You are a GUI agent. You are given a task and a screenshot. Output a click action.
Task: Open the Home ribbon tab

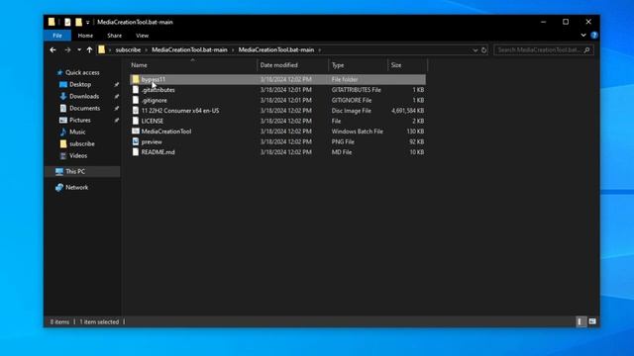[x=85, y=36]
